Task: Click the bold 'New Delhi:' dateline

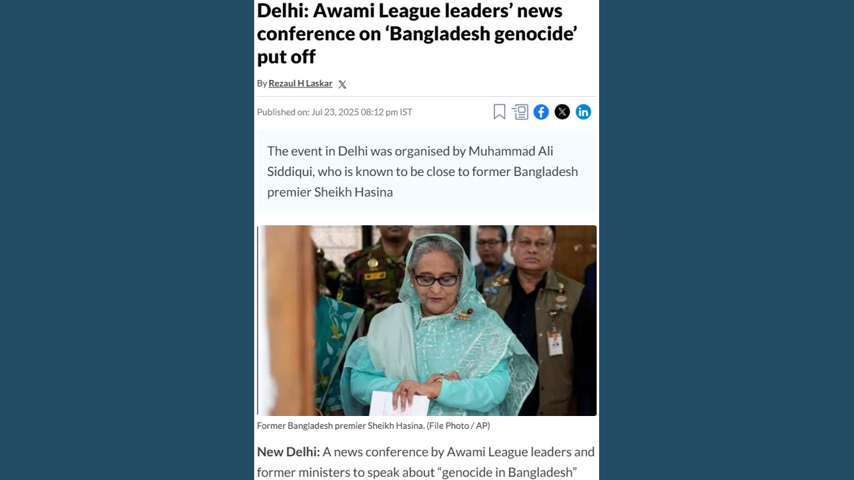Action: click(x=288, y=452)
